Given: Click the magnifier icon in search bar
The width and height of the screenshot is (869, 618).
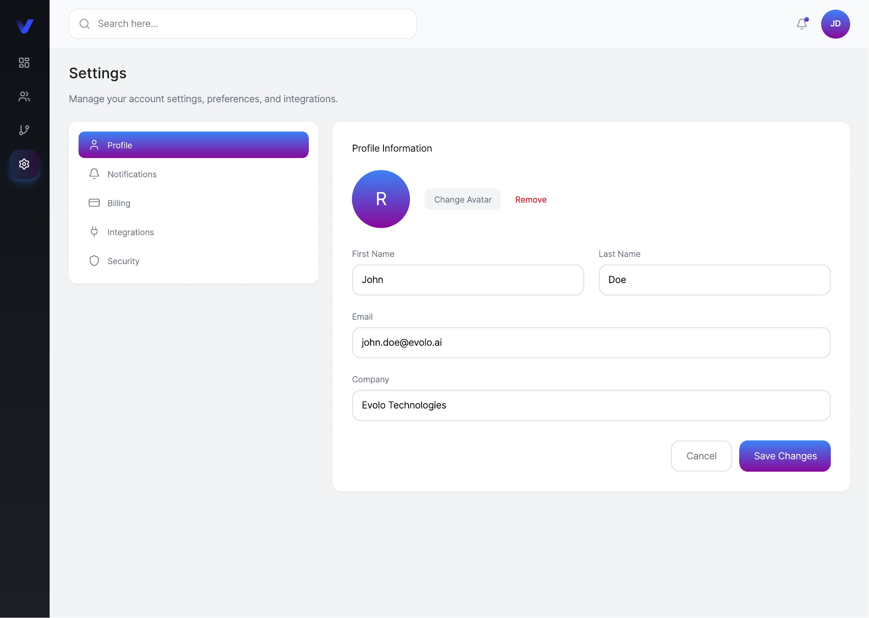Looking at the screenshot, I should pos(84,24).
